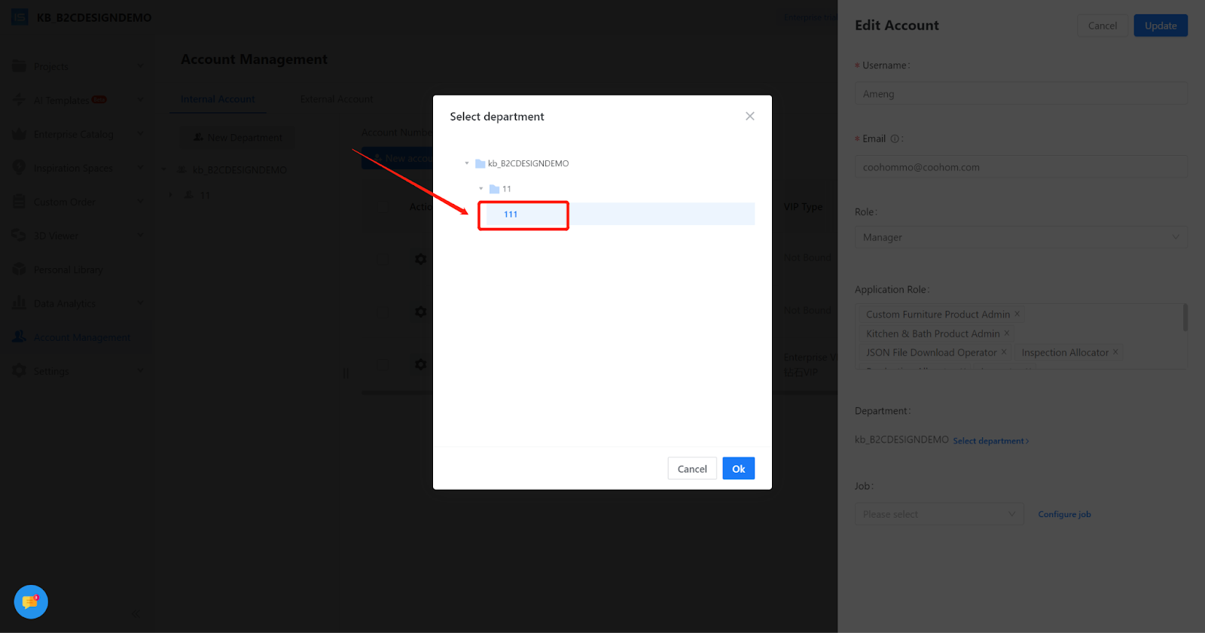Collapse the kb_B2CDESIGNDEMO node in the dialog

pyautogui.click(x=467, y=163)
